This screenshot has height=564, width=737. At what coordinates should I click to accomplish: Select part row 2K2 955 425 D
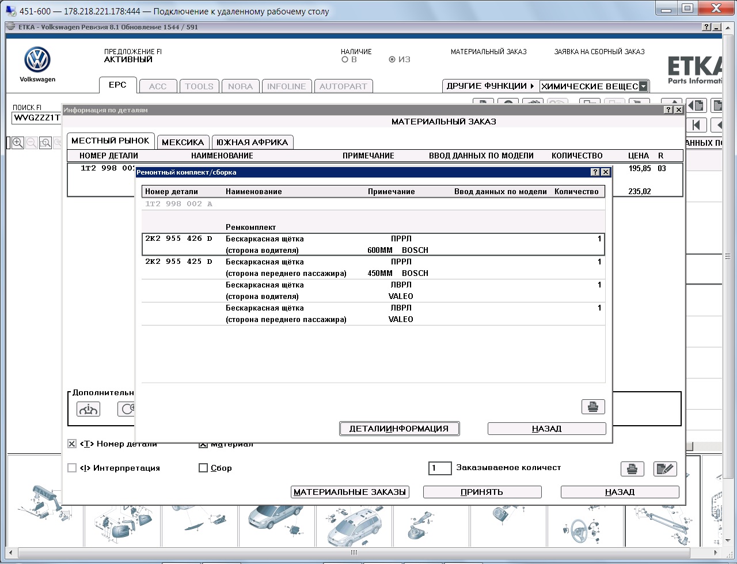[373, 267]
